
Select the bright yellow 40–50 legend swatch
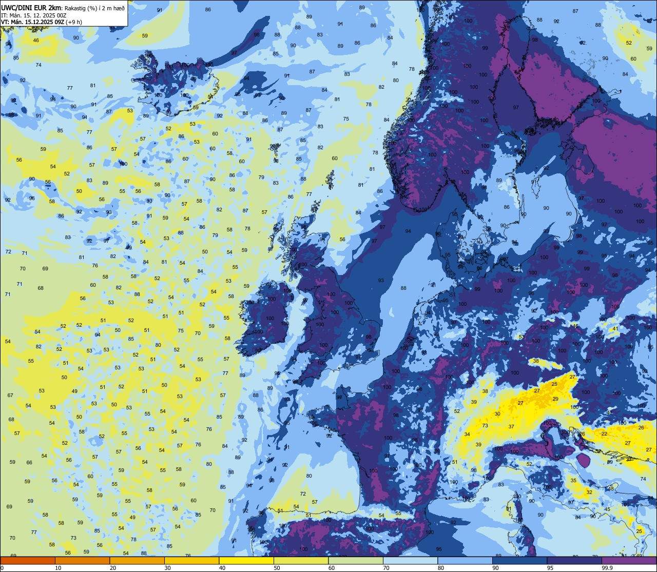pyautogui.click(x=246, y=560)
